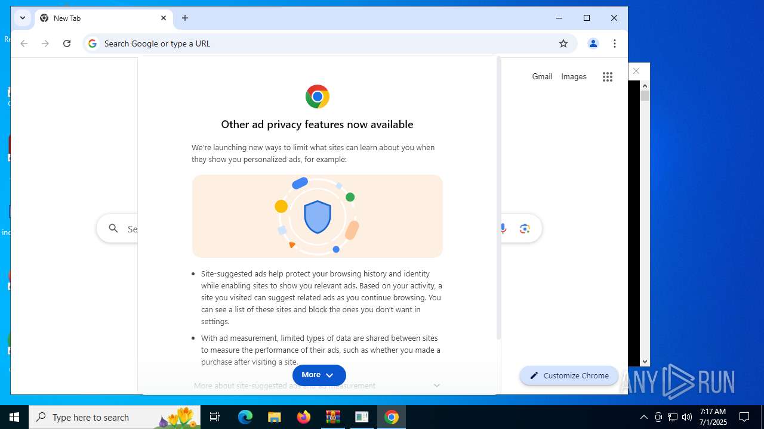Expand More about site-suggested ads section

point(317,386)
